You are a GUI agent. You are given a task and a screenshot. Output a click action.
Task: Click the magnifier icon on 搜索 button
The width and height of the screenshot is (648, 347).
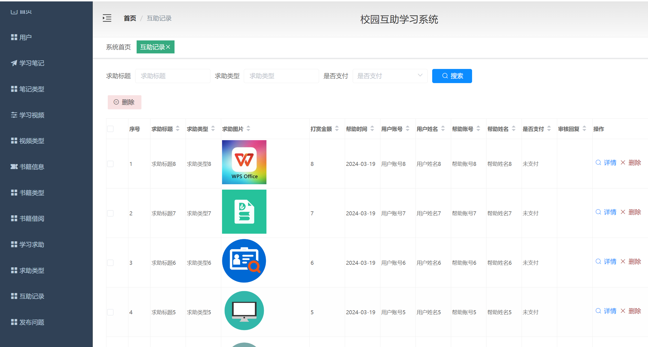pyautogui.click(x=445, y=76)
